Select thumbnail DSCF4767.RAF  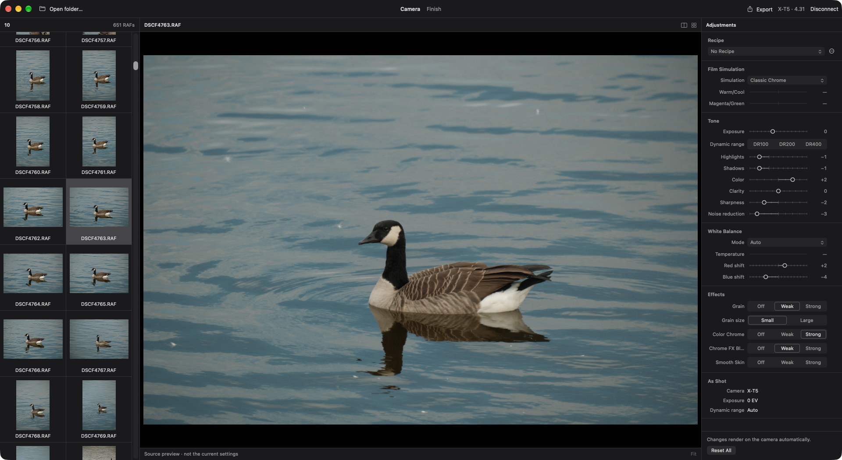point(99,339)
